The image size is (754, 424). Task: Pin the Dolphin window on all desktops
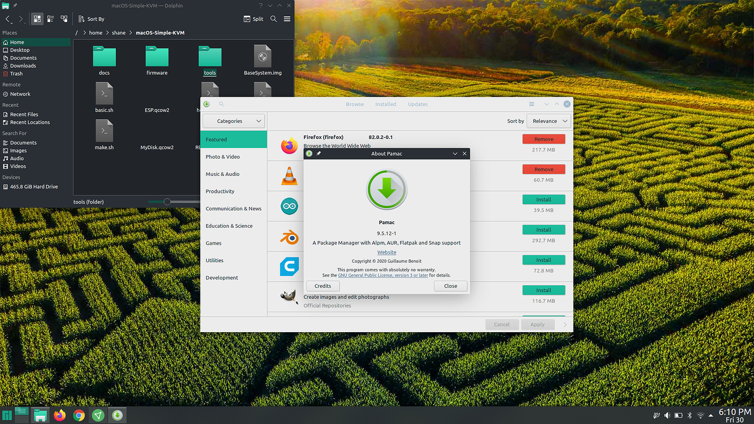point(15,5)
